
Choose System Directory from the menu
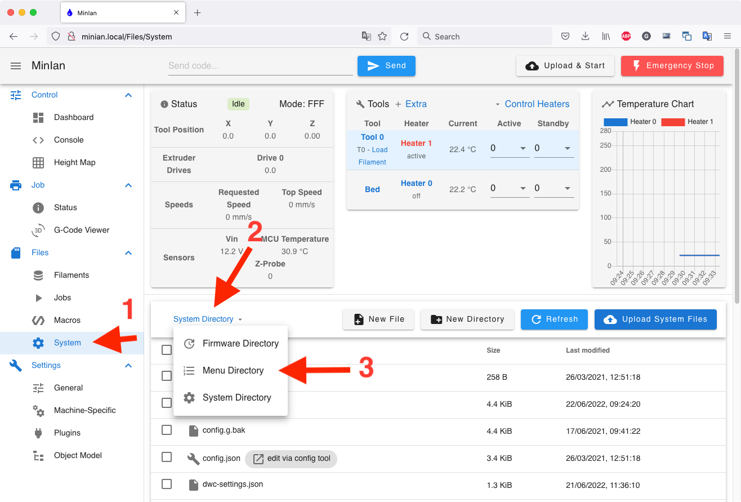231,397
